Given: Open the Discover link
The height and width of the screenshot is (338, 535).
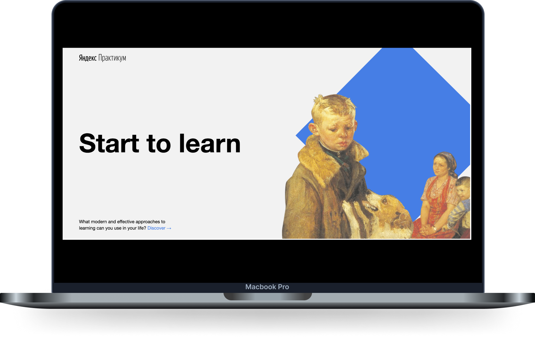Looking at the screenshot, I should coord(156,228).
